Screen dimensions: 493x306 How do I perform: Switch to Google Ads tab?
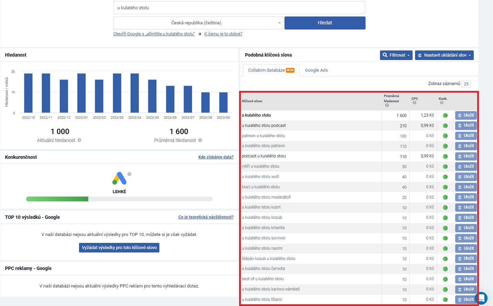point(316,70)
